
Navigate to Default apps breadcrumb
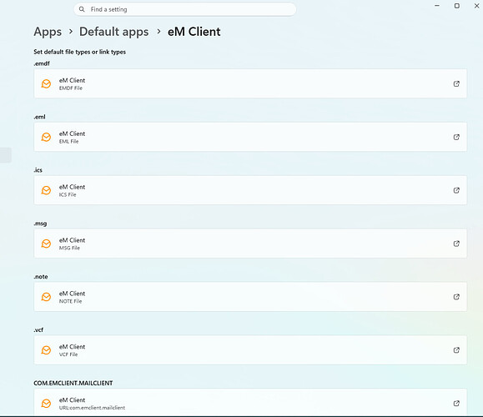click(x=114, y=32)
